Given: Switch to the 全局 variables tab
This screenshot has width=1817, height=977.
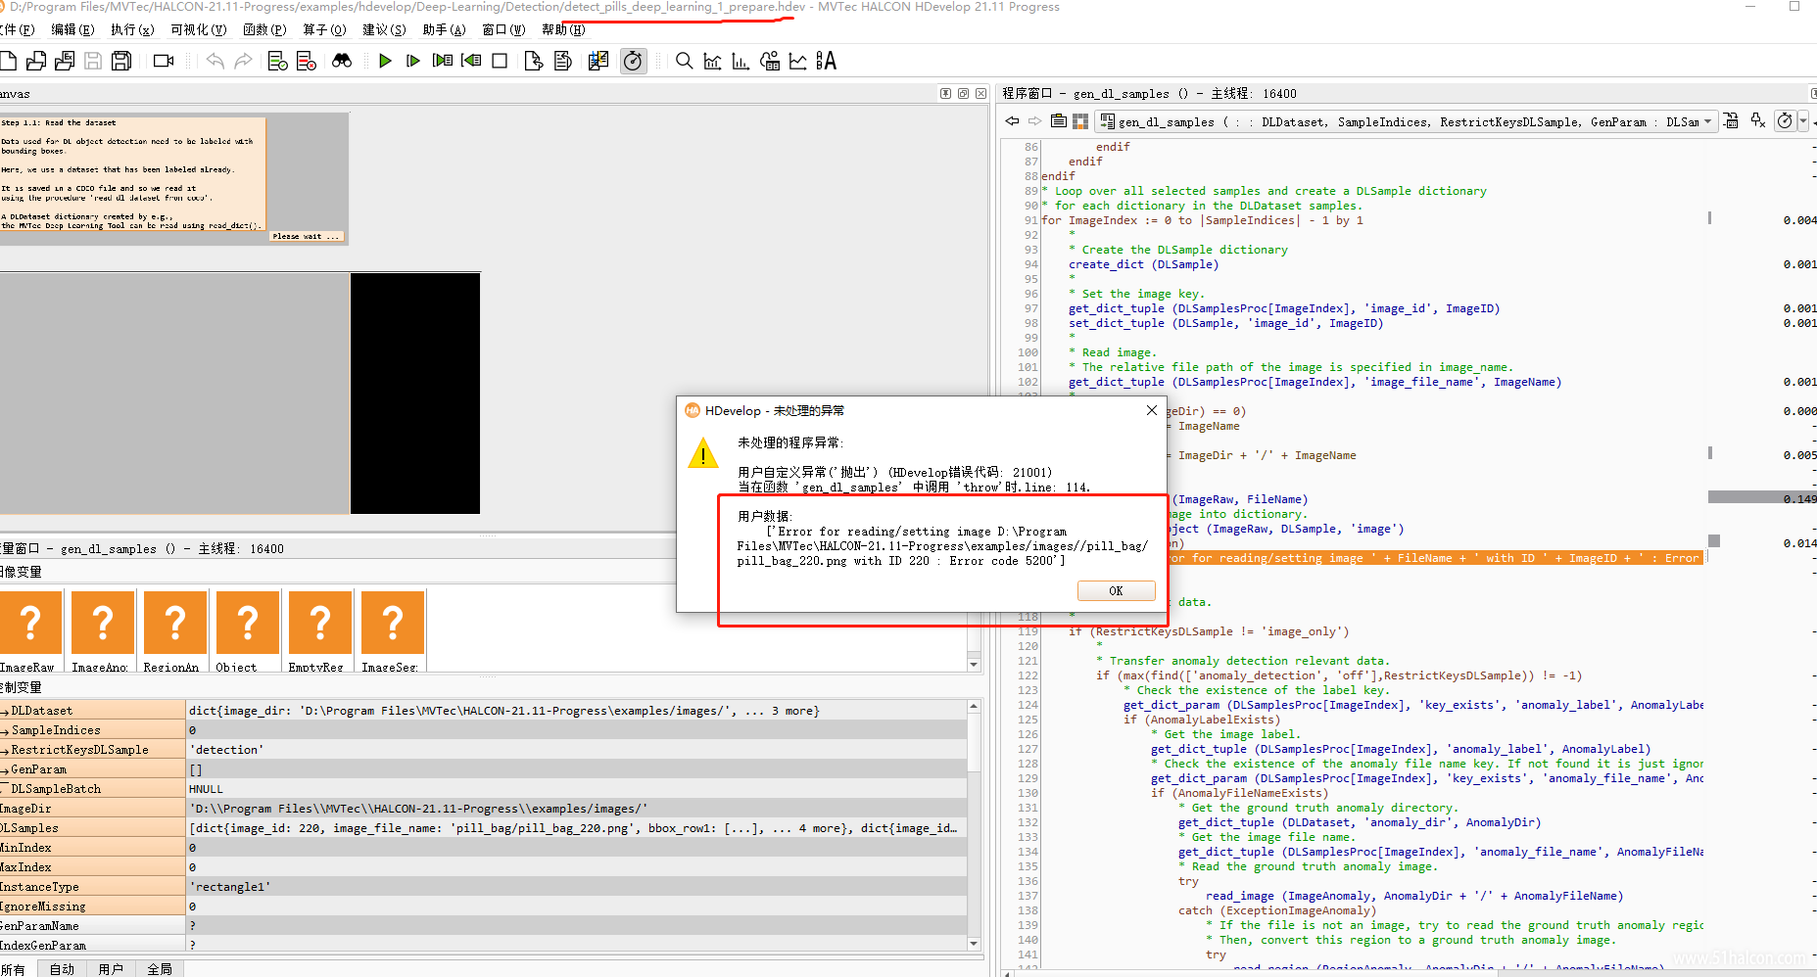Looking at the screenshot, I should 160,968.
